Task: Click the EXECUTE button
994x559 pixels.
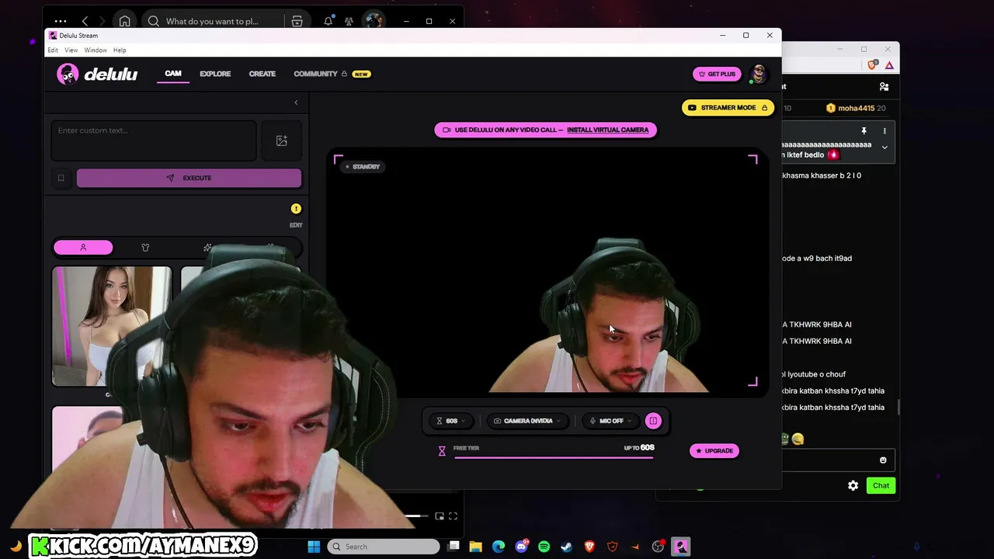Action: point(189,178)
